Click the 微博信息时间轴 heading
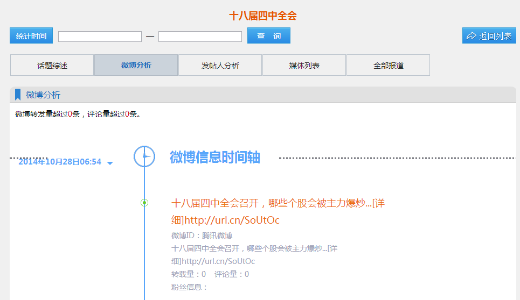The height and width of the screenshot is (300, 520). 214,157
